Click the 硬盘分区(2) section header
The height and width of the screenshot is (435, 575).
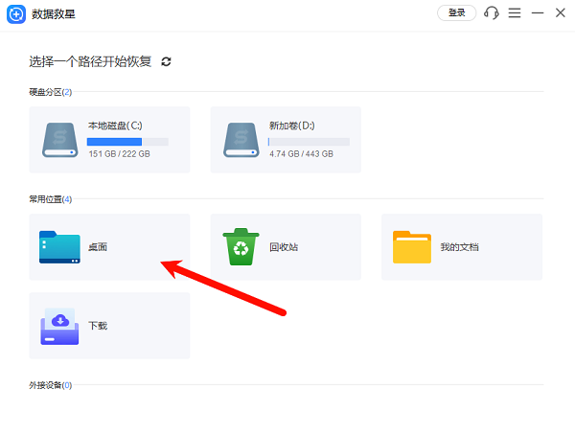(51, 92)
